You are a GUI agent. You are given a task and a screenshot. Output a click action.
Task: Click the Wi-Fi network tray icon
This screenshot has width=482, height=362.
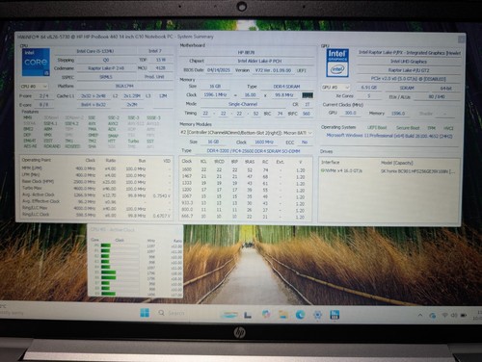pos(444,316)
